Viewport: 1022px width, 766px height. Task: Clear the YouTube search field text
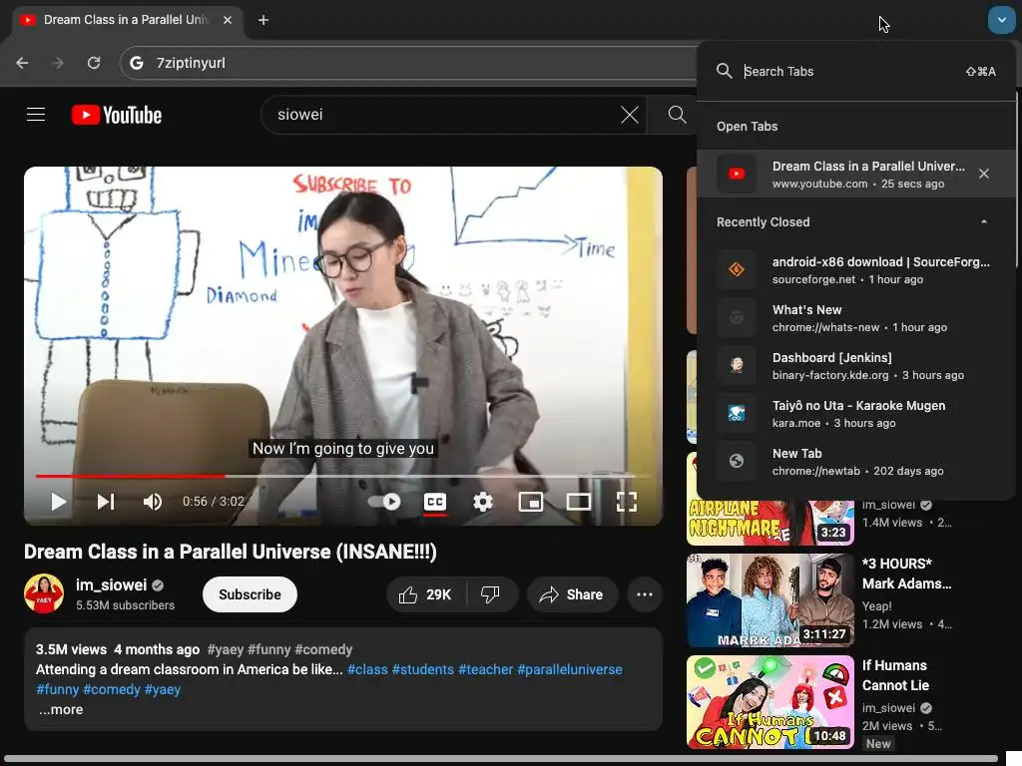pos(630,115)
